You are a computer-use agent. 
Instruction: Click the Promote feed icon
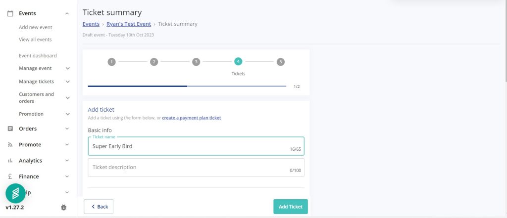coord(10,145)
